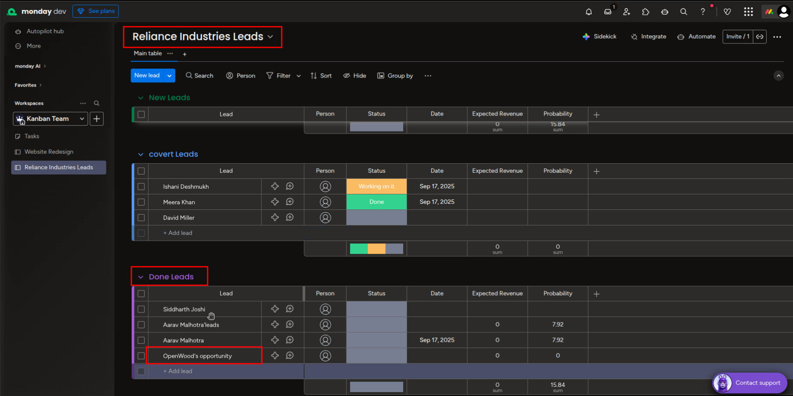
Task: Open Integrate button
Action: pyautogui.click(x=648, y=37)
